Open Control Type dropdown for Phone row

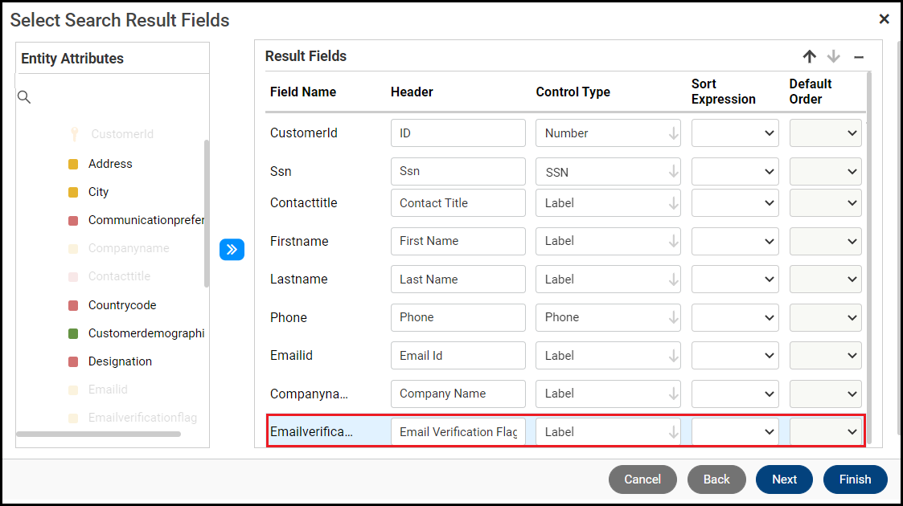pyautogui.click(x=608, y=317)
